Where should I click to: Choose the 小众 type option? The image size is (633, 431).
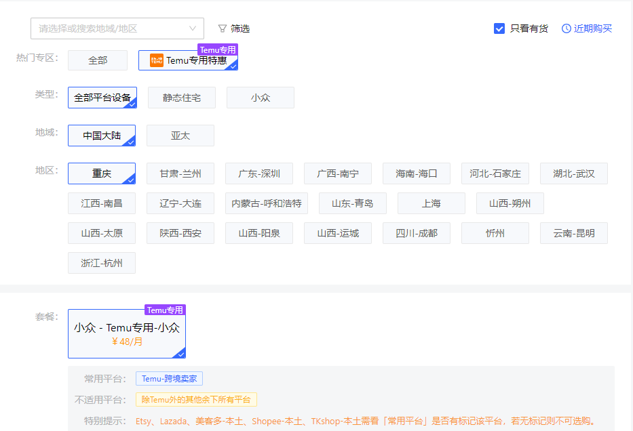tap(261, 98)
